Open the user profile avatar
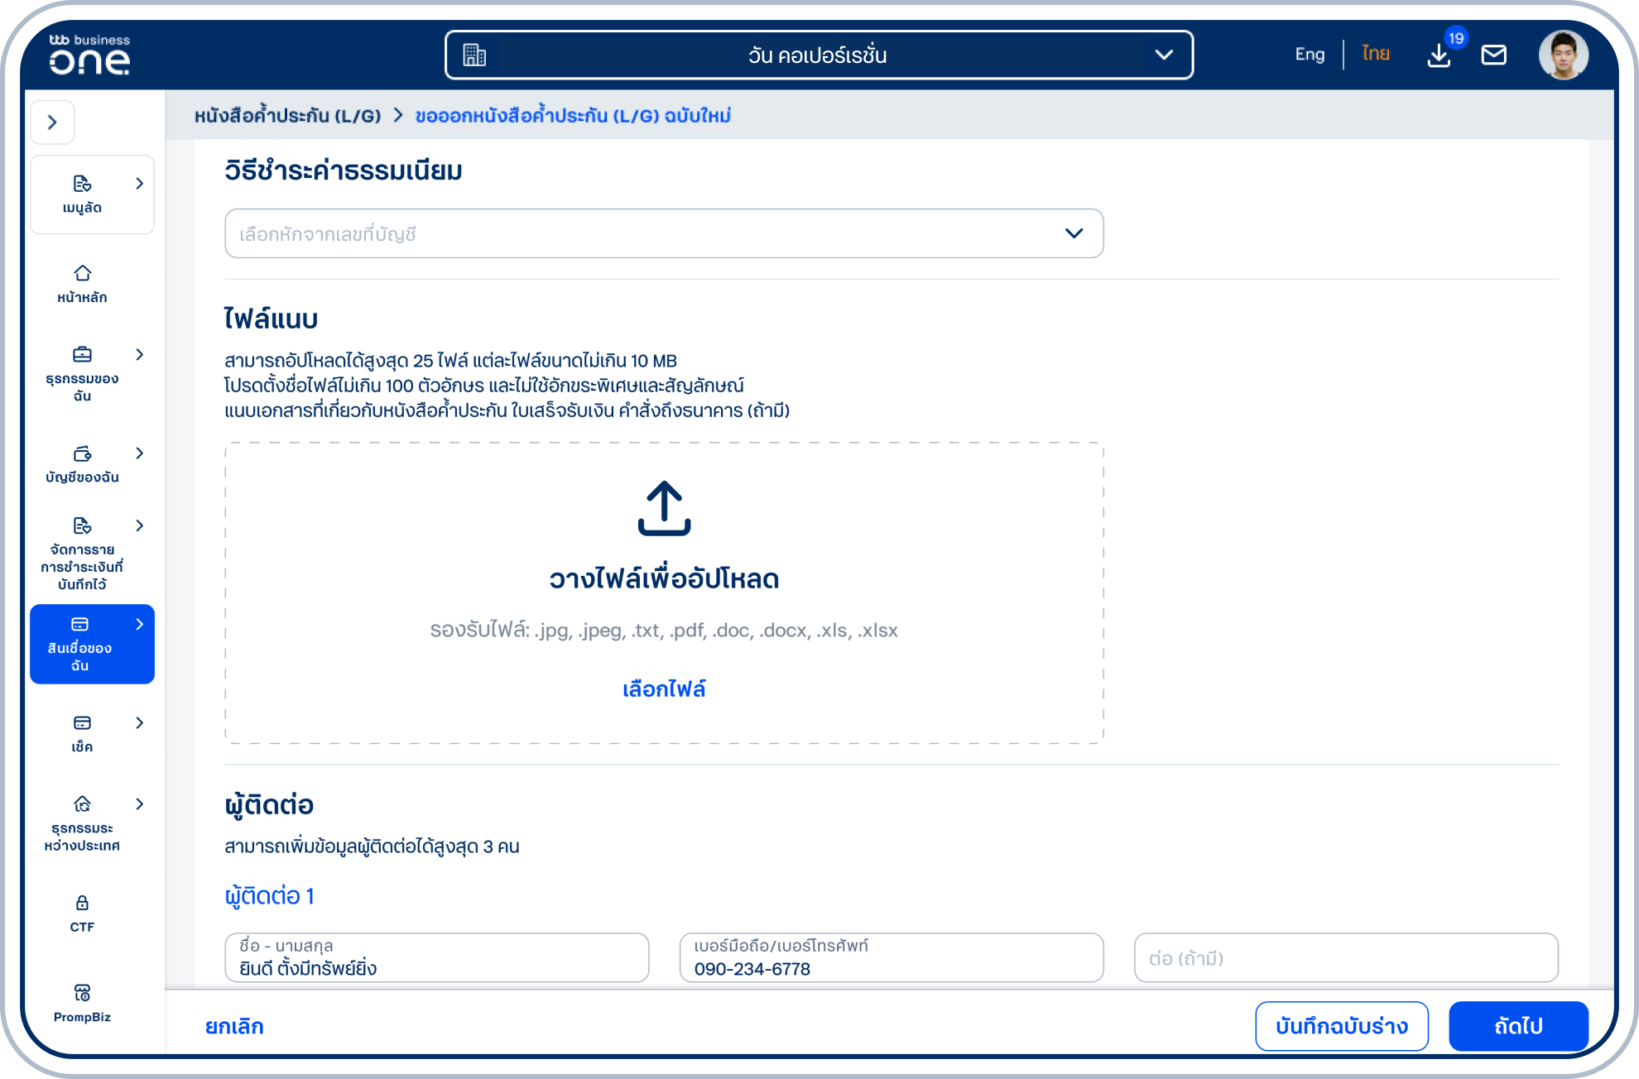Image resolution: width=1639 pixels, height=1079 pixels. coord(1563,55)
